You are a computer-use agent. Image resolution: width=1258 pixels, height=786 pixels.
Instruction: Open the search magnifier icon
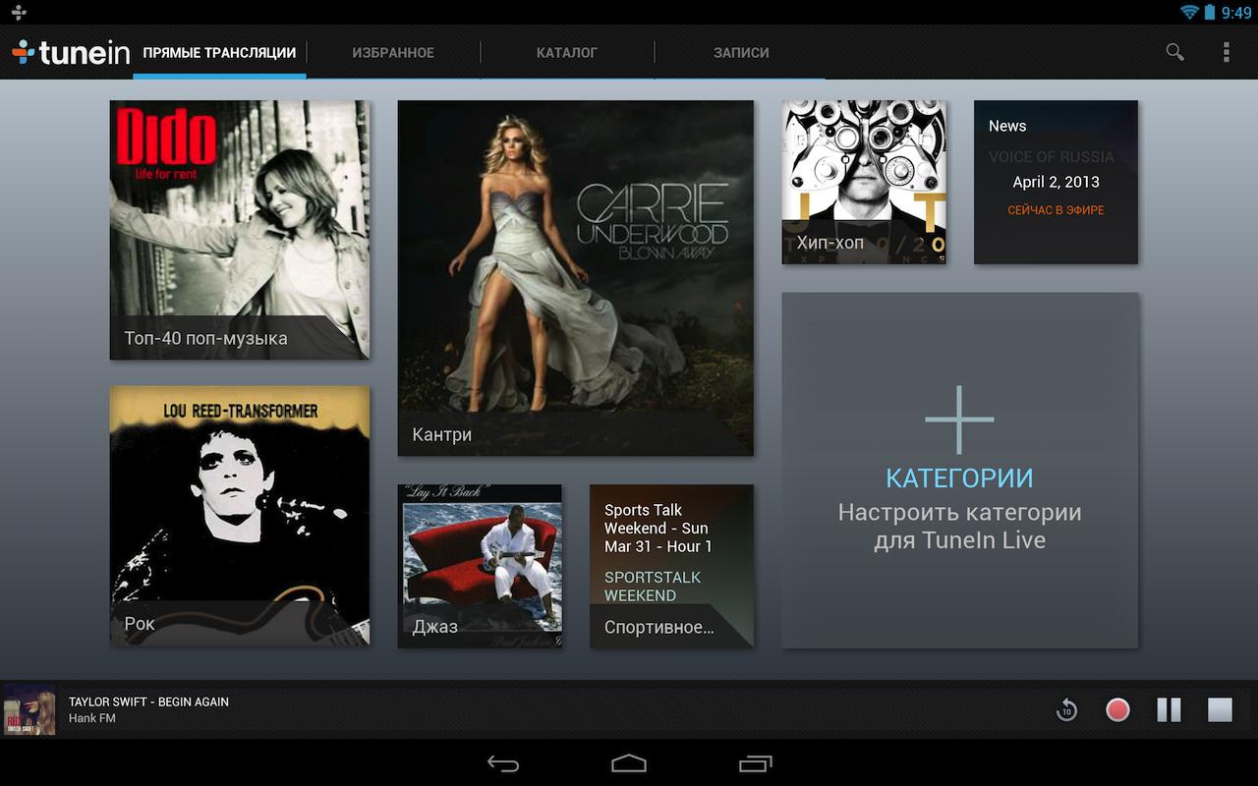pyautogui.click(x=1174, y=52)
